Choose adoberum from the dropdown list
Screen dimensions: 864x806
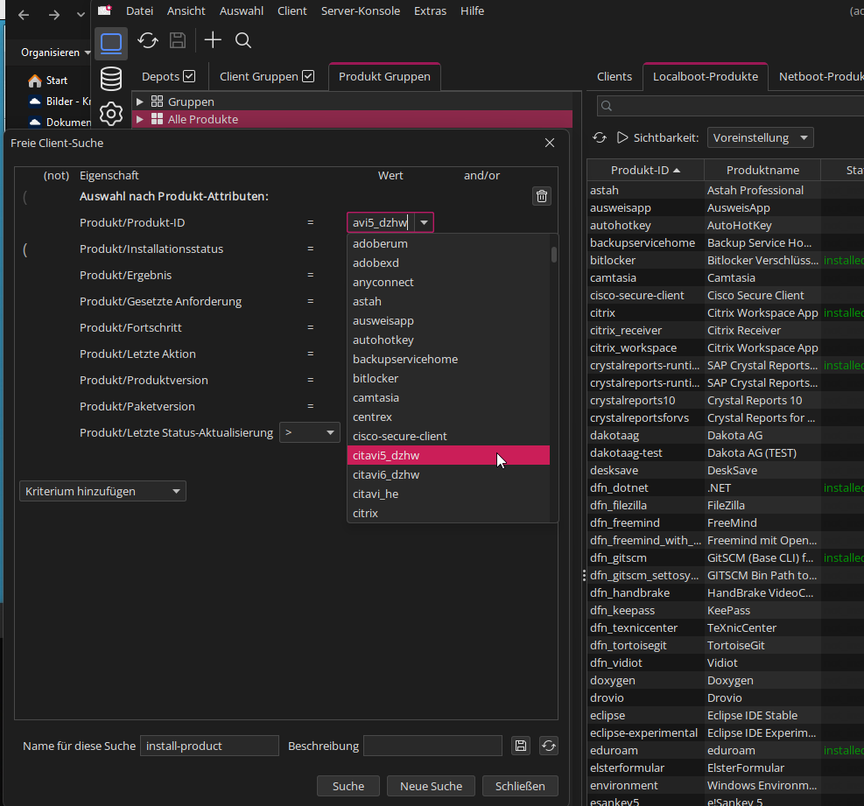click(x=448, y=243)
